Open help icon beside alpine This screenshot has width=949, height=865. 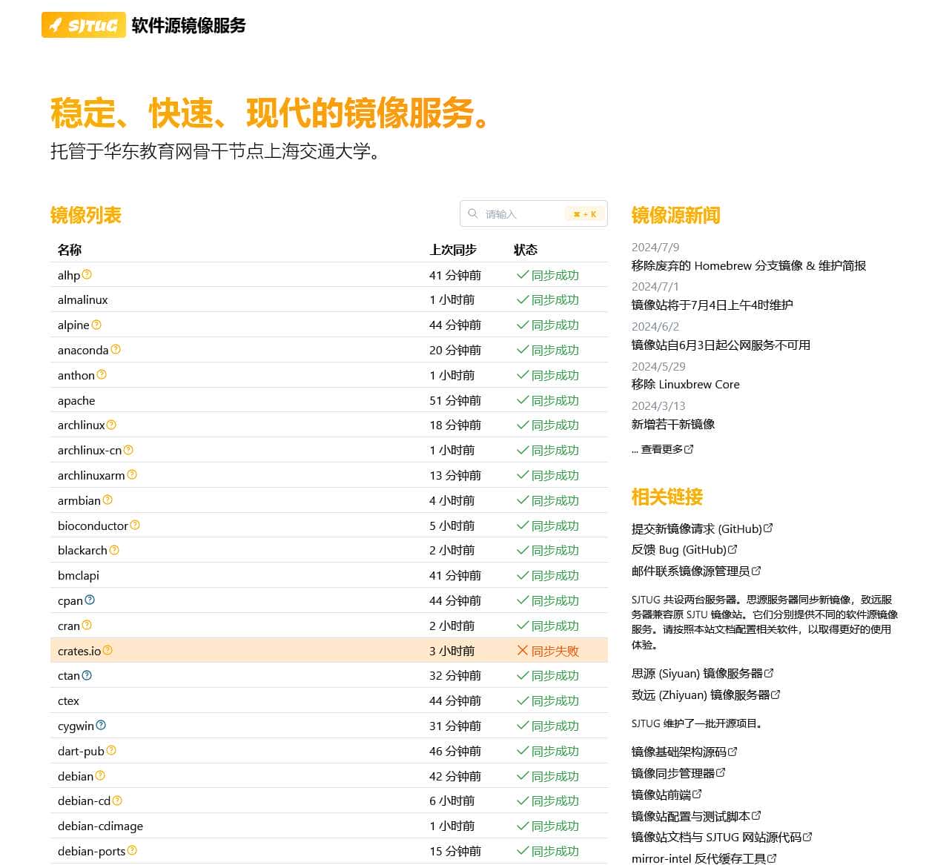(x=96, y=325)
